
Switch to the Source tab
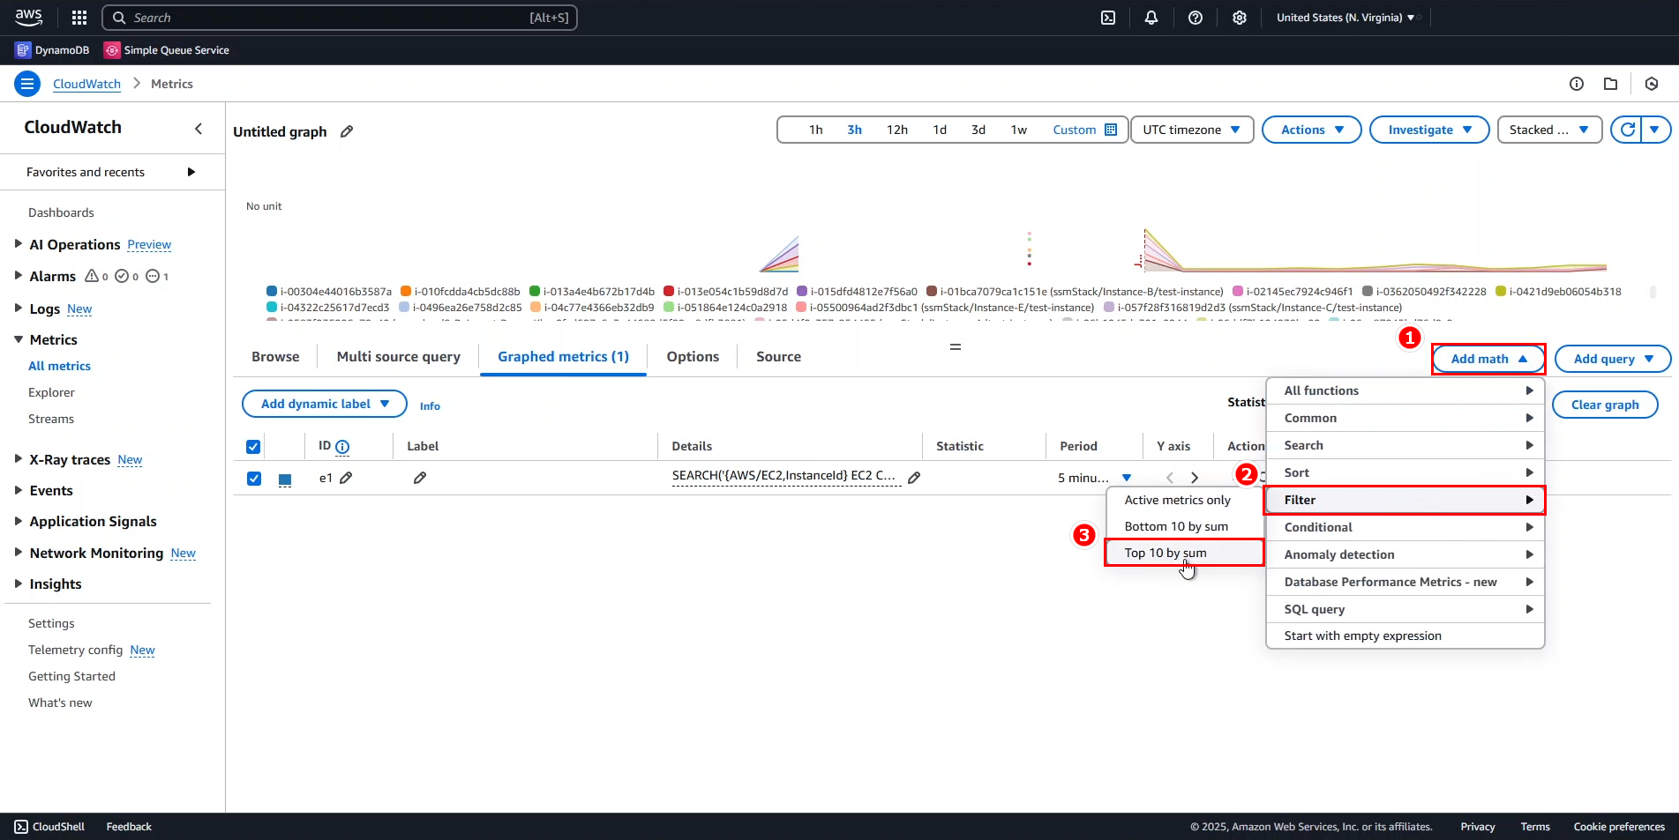pos(778,357)
